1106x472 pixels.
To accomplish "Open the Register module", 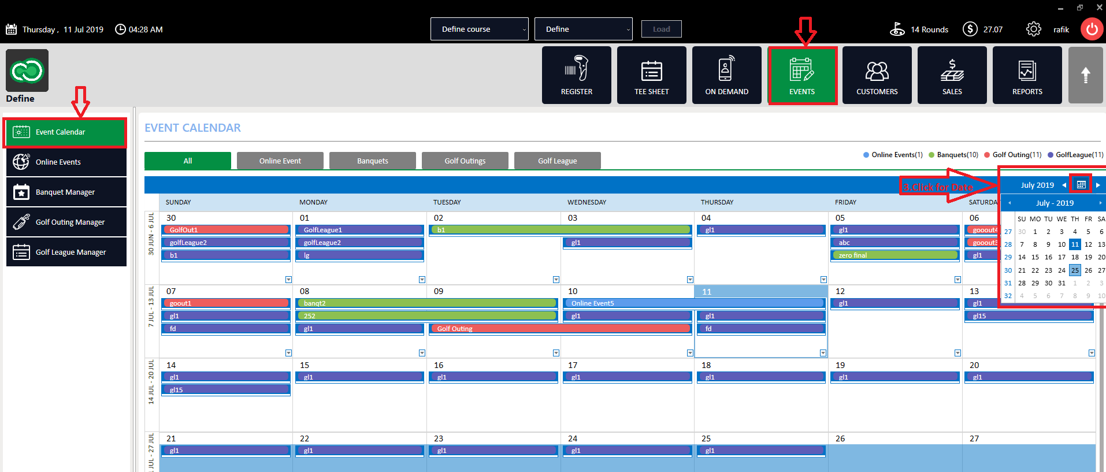I will click(x=576, y=75).
